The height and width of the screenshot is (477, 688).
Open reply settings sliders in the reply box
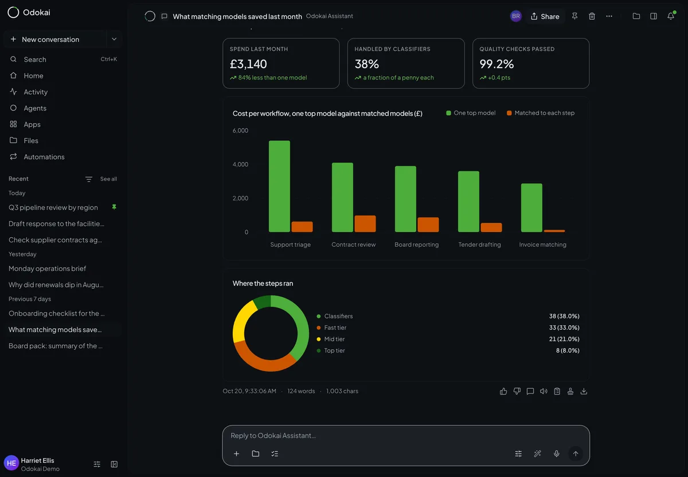pos(518,454)
